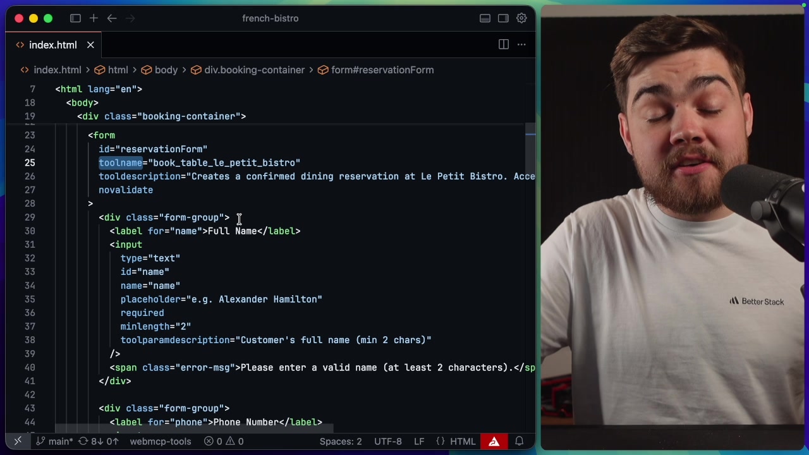This screenshot has width=809, height=455.
Task: Split the editor to the right
Action: pyautogui.click(x=504, y=44)
